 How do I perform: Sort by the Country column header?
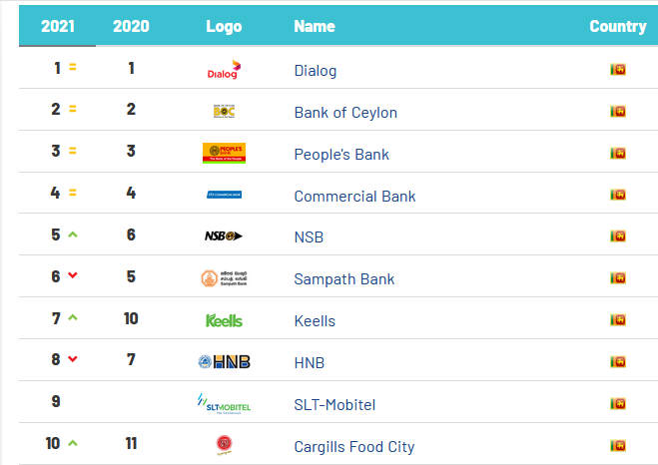pos(618,26)
